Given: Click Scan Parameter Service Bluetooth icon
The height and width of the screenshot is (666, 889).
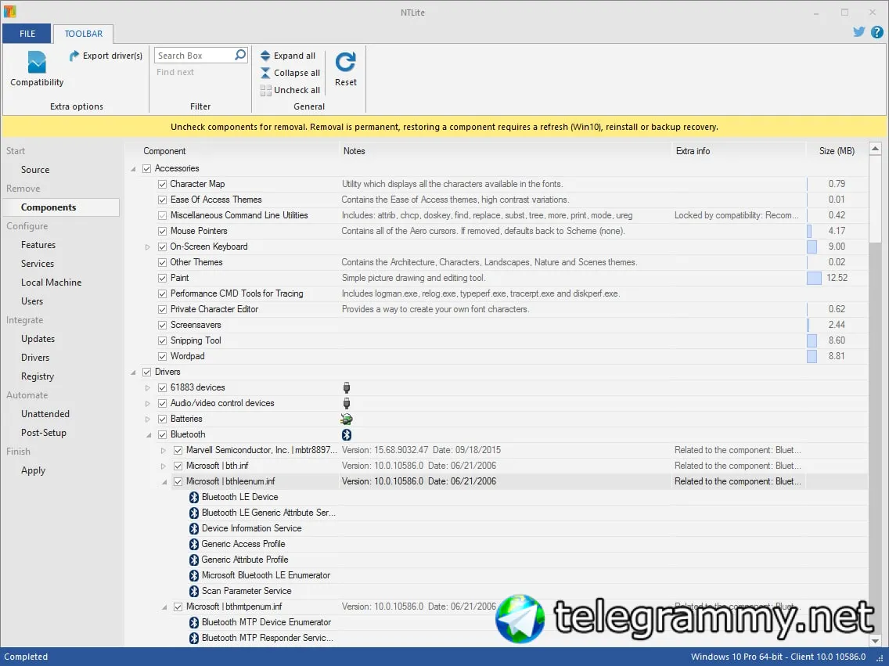Looking at the screenshot, I should tap(194, 591).
